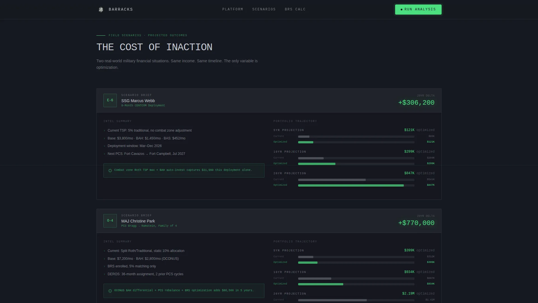Click 'Current: Split Roth/Traditional' bullet
This screenshot has height=303, width=538.
(x=146, y=251)
